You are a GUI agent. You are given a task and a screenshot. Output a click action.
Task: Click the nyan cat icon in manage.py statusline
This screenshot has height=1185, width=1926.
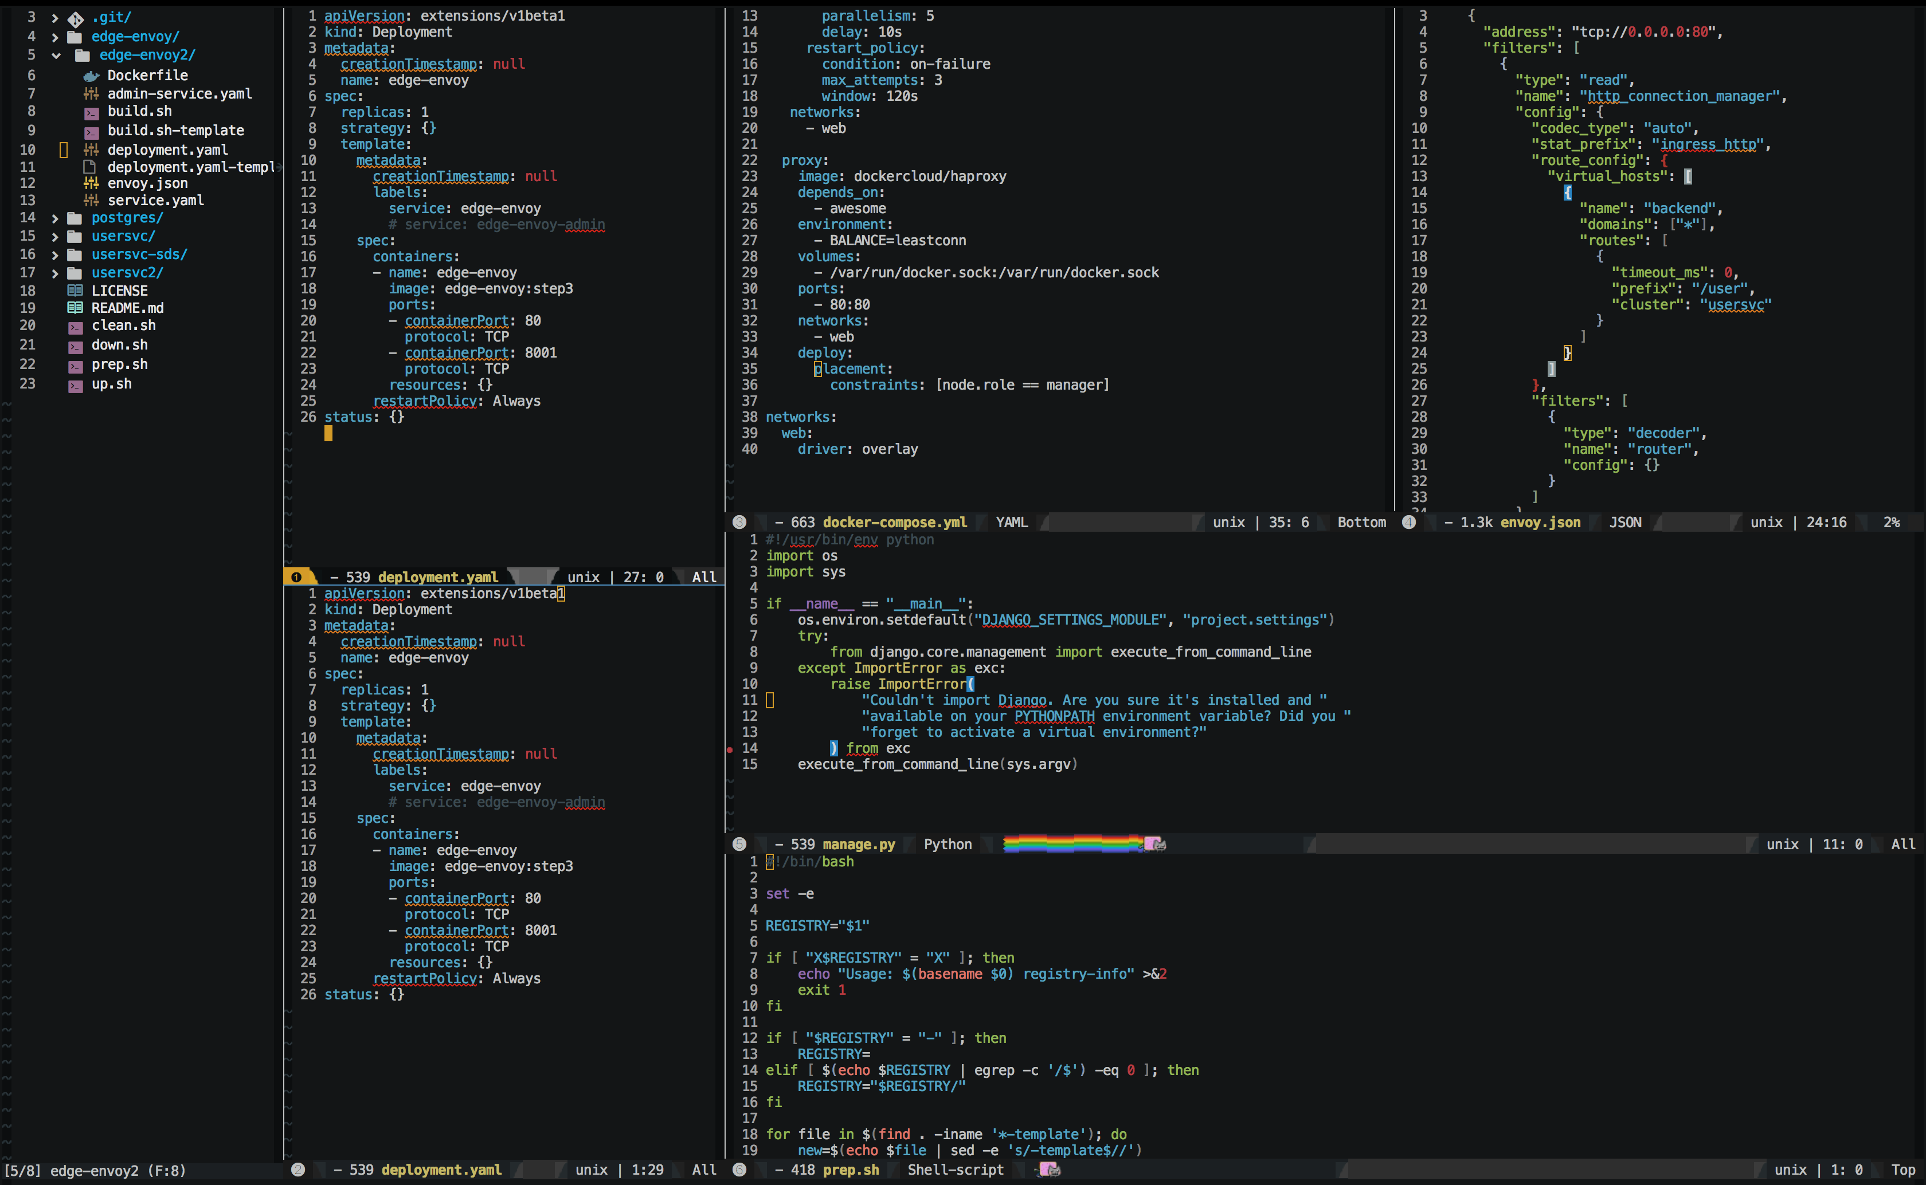pyautogui.click(x=1154, y=844)
